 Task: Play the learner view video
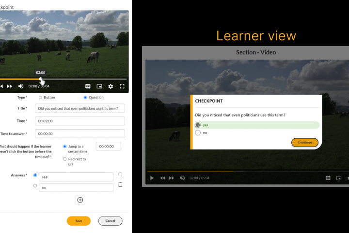[152, 178]
